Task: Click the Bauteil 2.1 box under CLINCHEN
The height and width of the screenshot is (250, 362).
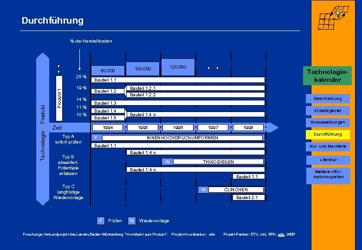Action: pos(249,197)
